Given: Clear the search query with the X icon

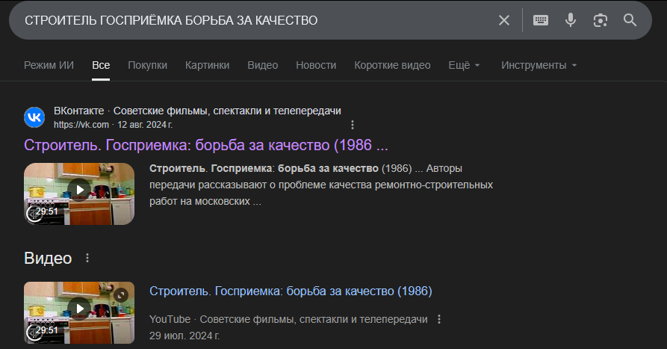Looking at the screenshot, I should click(504, 20).
